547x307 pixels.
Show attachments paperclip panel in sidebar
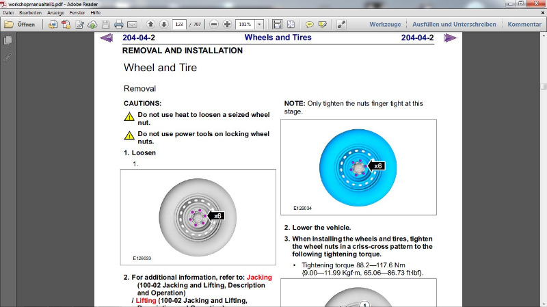pos(8,57)
